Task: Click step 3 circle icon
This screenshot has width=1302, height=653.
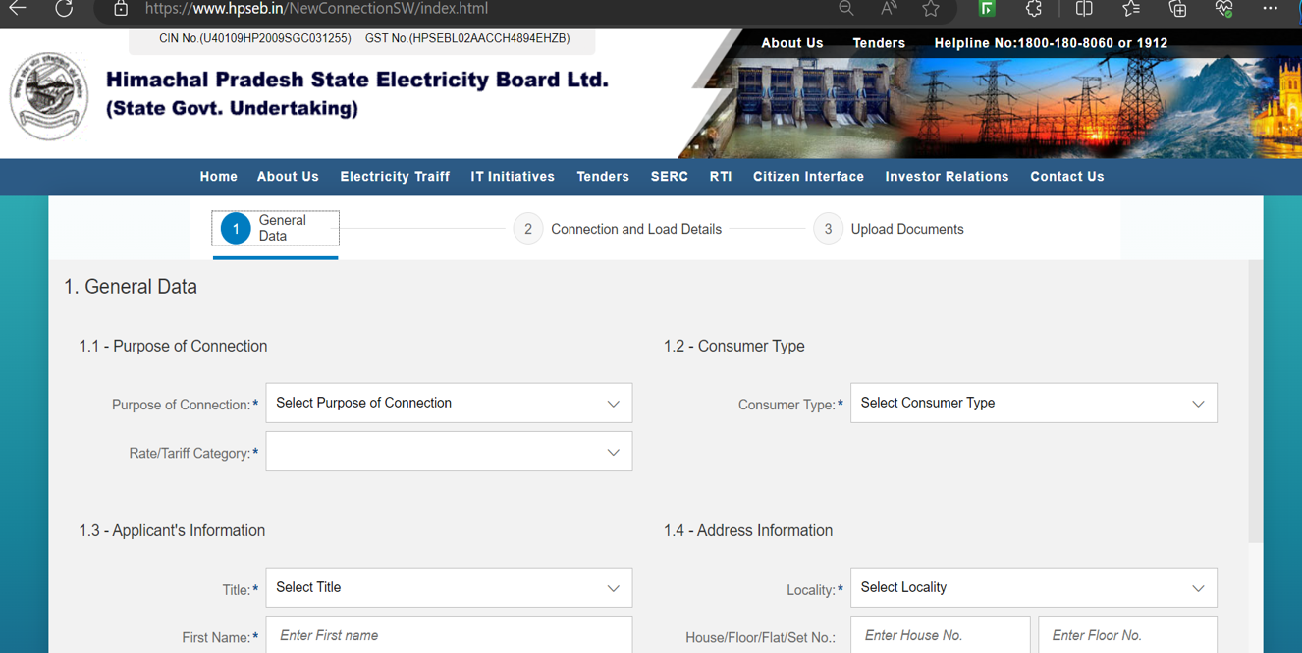Action: [x=828, y=229]
